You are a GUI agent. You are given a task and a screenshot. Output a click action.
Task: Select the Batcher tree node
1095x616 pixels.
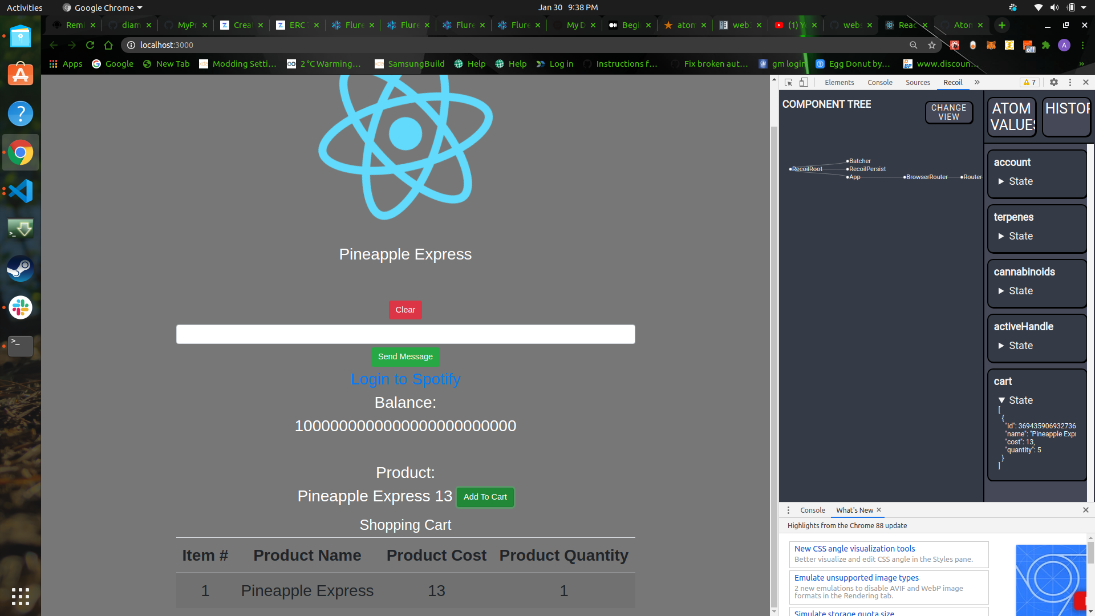click(858, 161)
